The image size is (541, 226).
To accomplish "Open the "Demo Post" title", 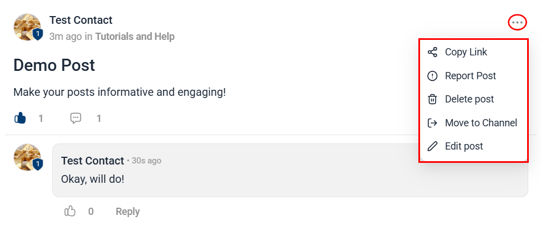I will (54, 65).
